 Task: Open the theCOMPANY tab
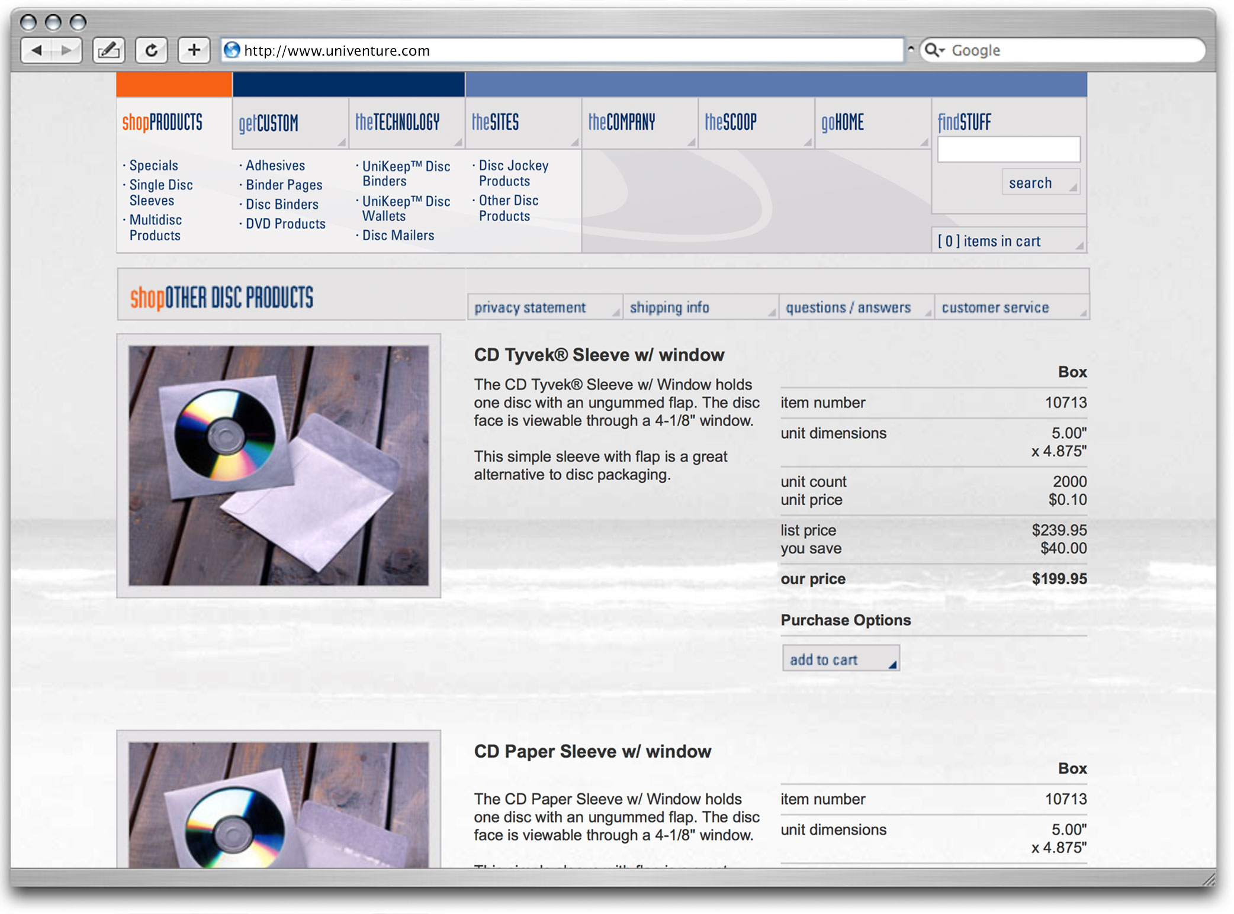[x=640, y=123]
